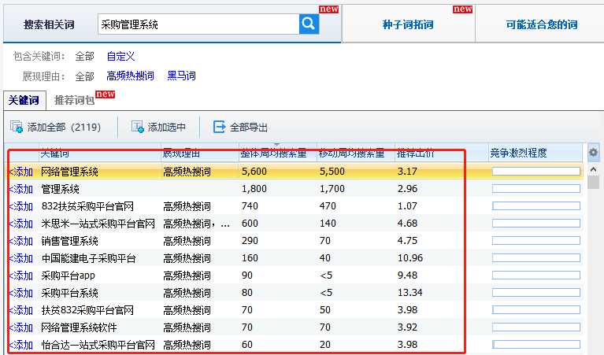Click the Add Selected (添加选中) icon

(138, 127)
